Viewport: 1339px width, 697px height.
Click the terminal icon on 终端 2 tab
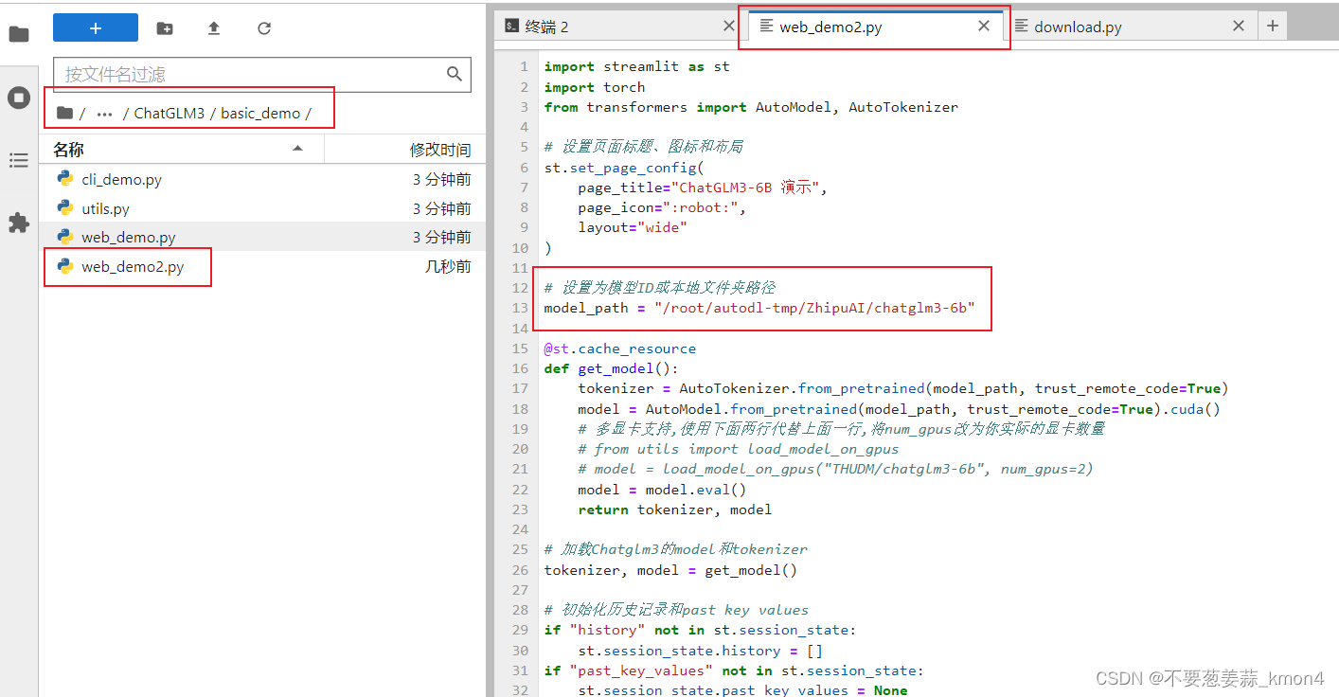coord(511,26)
